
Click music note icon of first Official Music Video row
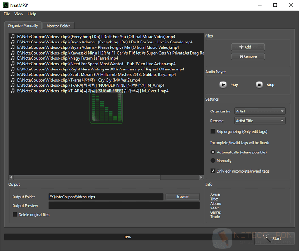[x=13, y=36]
